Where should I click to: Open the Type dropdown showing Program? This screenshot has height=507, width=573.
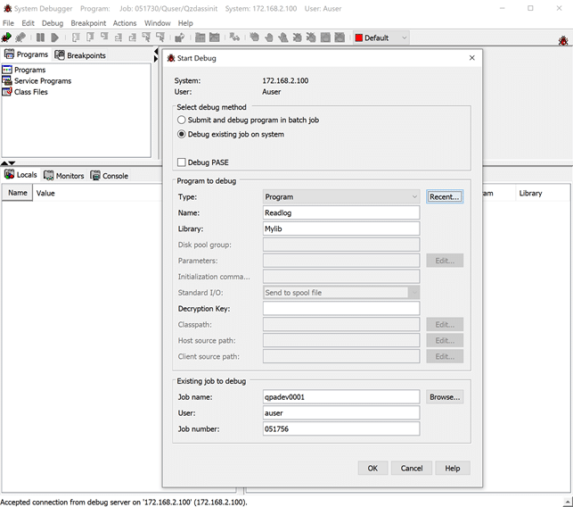(341, 196)
